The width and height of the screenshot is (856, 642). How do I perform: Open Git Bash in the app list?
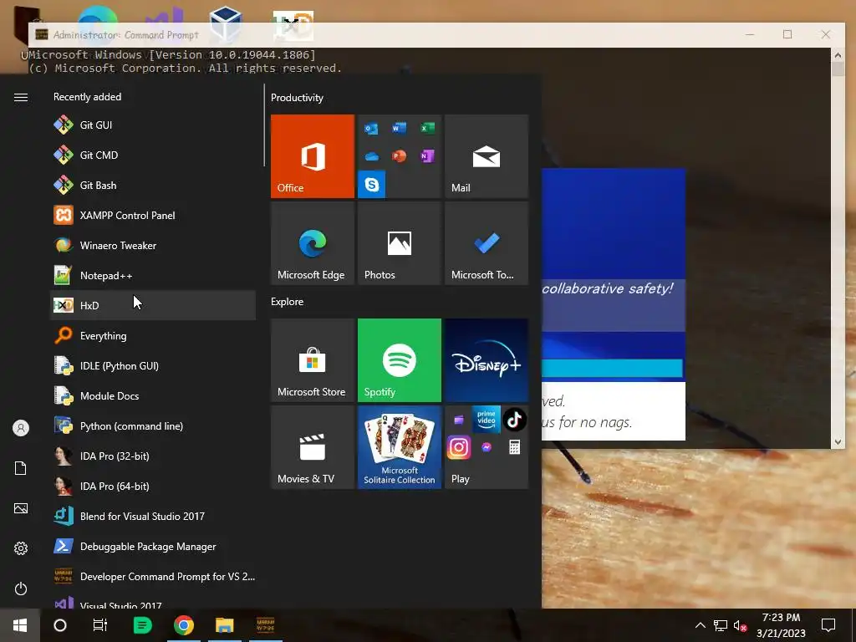[153, 185]
